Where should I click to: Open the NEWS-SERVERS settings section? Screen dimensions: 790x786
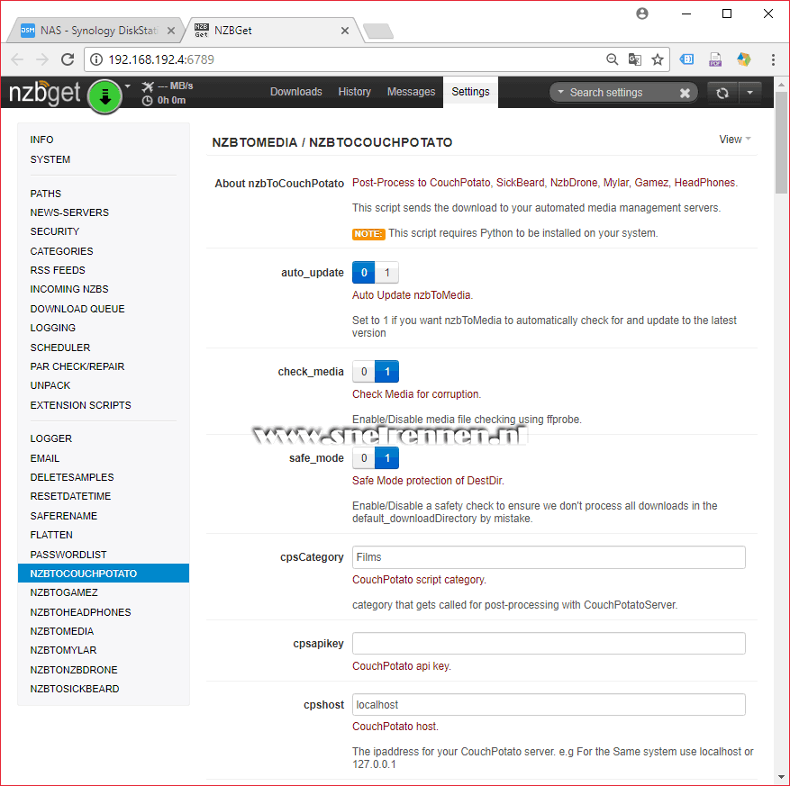click(x=69, y=212)
